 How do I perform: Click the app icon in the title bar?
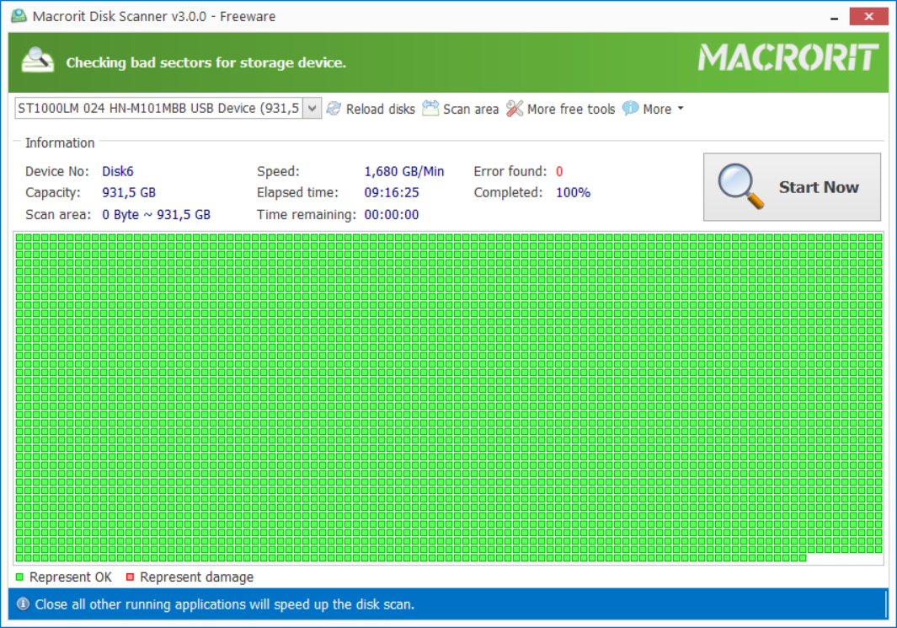[x=18, y=16]
